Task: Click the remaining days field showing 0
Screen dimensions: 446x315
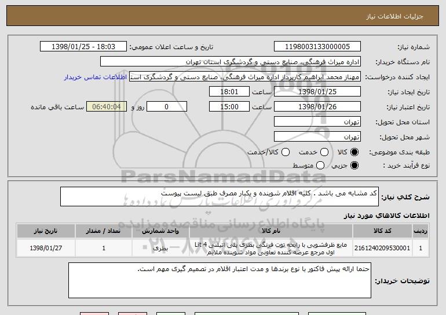Action: coord(167,107)
